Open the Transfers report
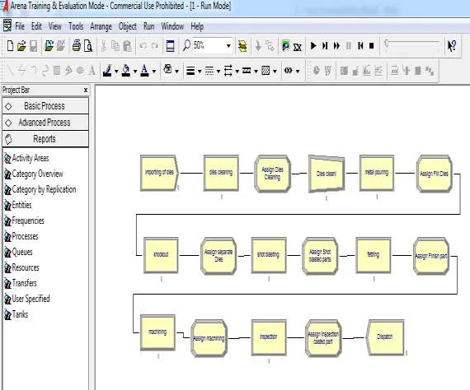This screenshot has width=470, height=390. [x=24, y=283]
